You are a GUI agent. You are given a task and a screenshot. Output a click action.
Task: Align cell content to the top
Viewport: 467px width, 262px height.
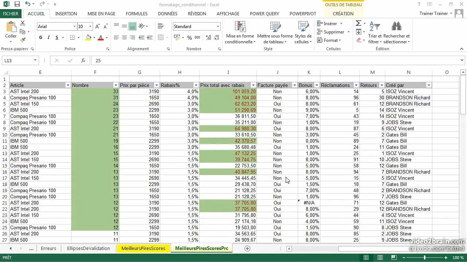(116, 26)
